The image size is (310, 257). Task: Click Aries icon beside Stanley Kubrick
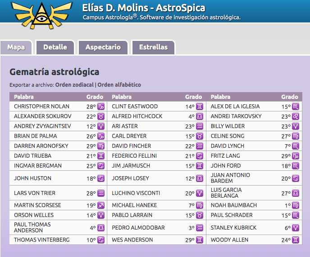(296, 228)
